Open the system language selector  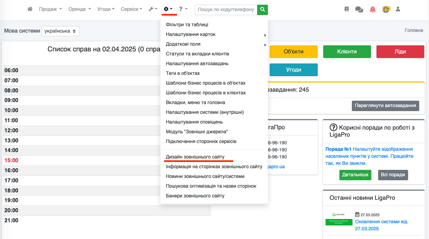pyautogui.click(x=61, y=31)
